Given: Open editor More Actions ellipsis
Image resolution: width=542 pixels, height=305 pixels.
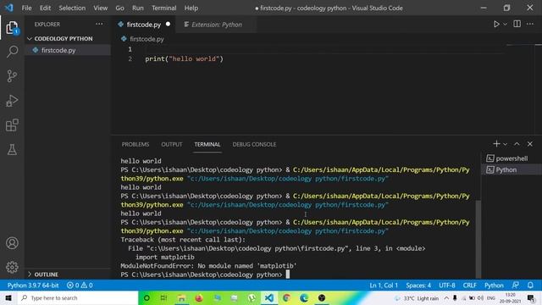Looking at the screenshot, I should (x=530, y=24).
